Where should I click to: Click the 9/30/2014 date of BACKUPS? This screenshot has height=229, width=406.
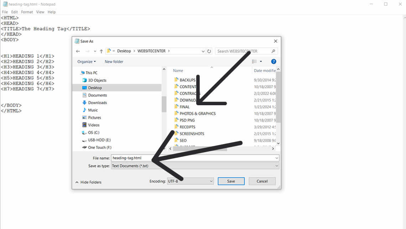point(265,80)
